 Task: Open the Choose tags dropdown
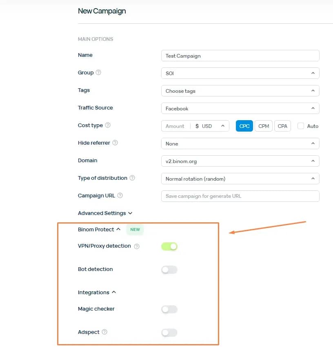240,91
